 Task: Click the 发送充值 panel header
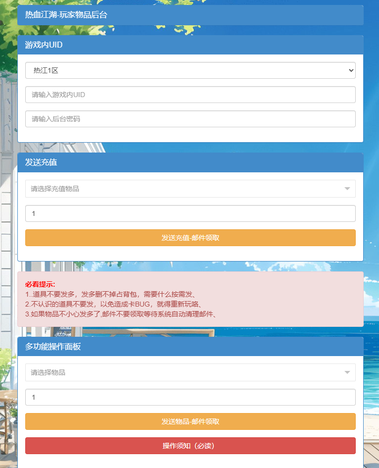[190, 162]
